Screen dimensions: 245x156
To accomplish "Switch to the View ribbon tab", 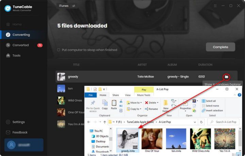I will (128, 95).
